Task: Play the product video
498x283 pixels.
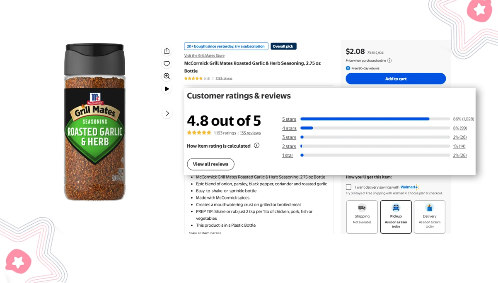Action: (x=167, y=89)
